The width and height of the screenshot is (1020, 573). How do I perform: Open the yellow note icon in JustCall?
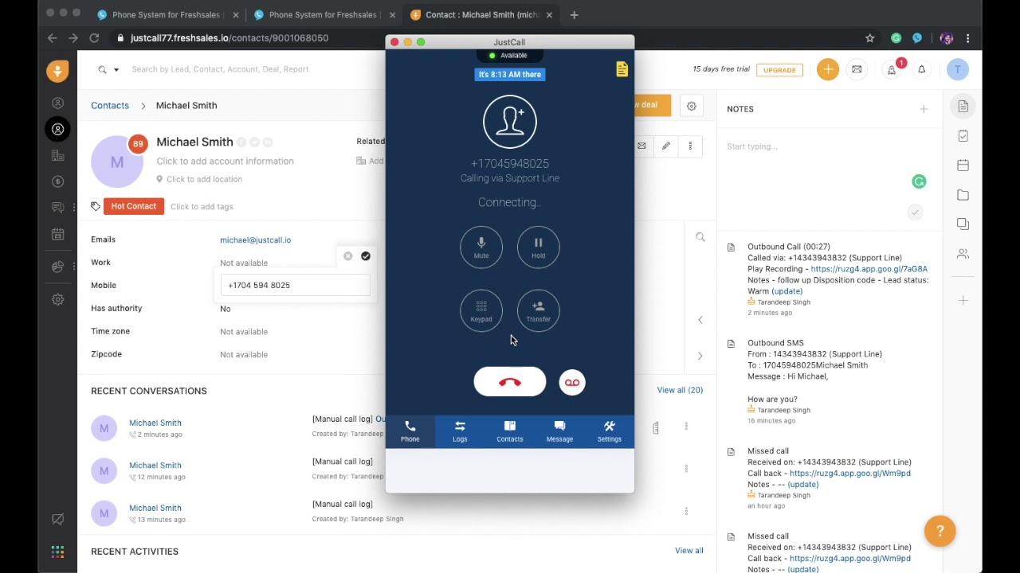622,69
